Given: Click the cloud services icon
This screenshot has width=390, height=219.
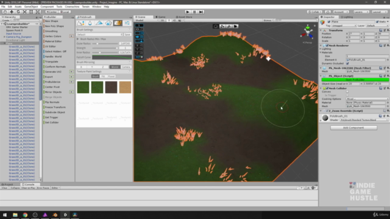Looking at the screenshot, I should pos(328,12).
